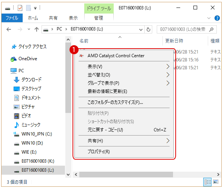Expand the address bar history dropdown

[x=141, y=30]
